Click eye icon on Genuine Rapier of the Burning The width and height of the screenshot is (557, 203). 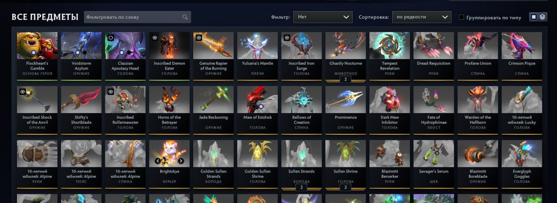pos(198,38)
